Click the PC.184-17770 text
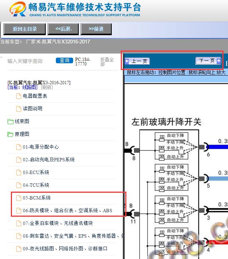This screenshot has width=228, height=259. pyautogui.click(x=82, y=62)
